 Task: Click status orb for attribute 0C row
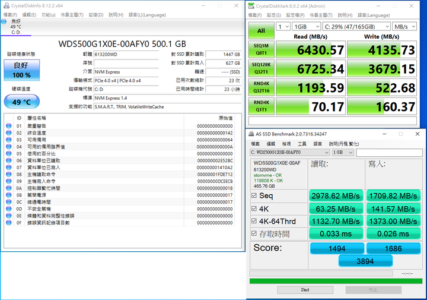tap(9, 202)
